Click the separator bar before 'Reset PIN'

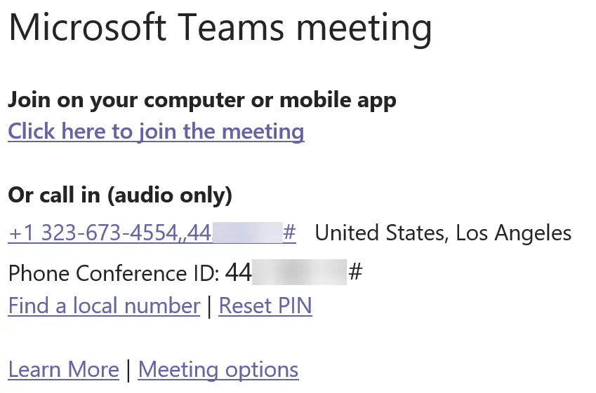coord(209,307)
